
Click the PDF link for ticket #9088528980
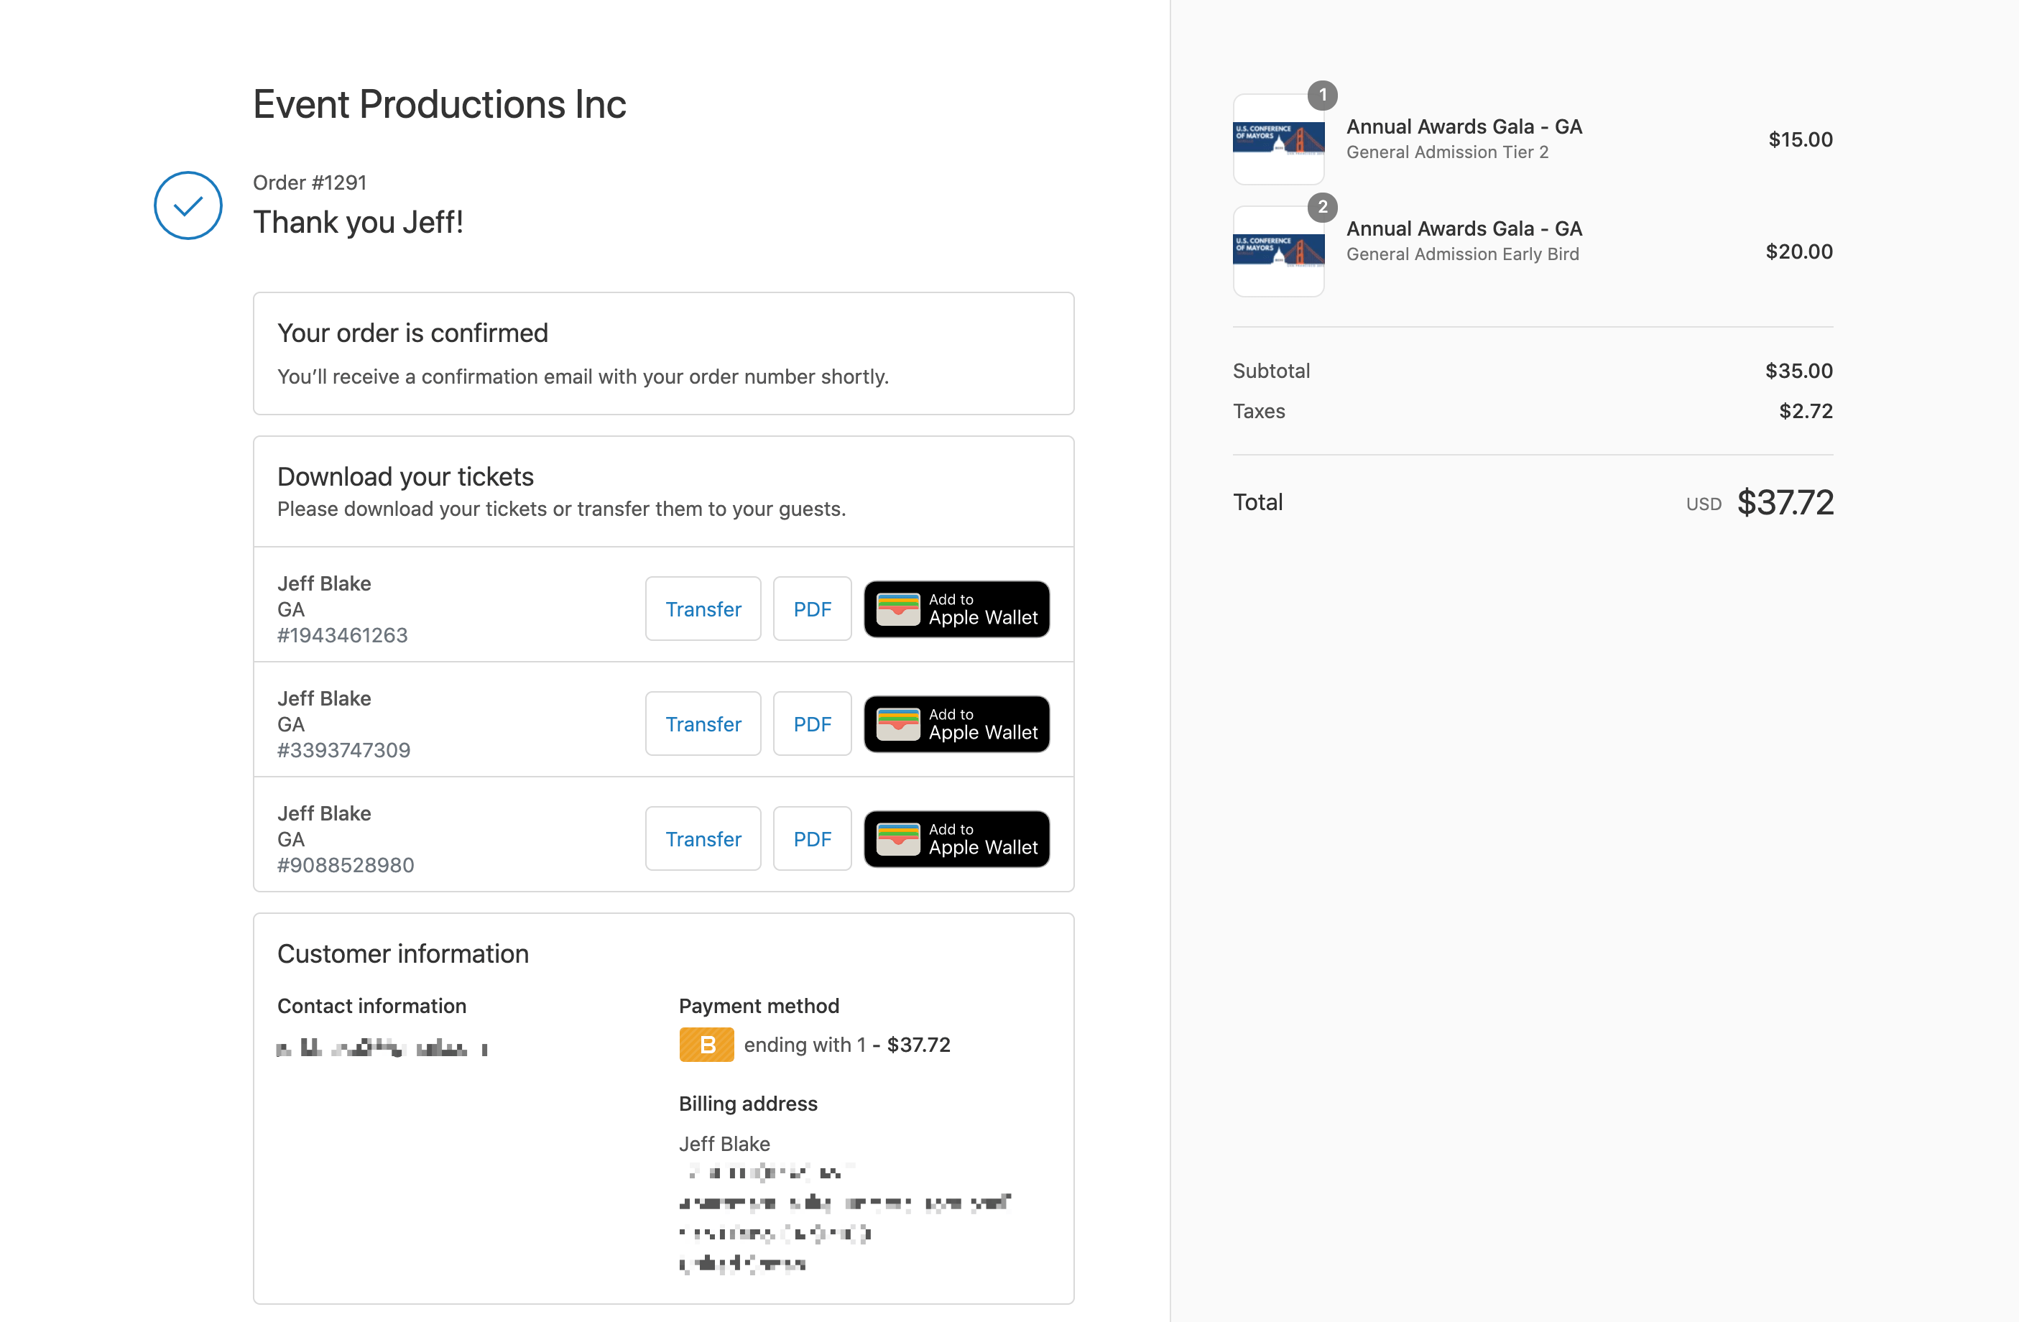(813, 838)
